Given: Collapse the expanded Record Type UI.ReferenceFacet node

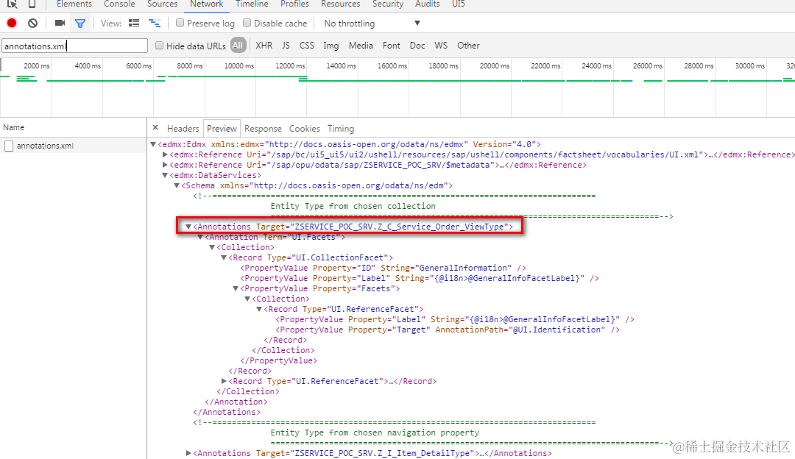Looking at the screenshot, I should pos(259,309).
